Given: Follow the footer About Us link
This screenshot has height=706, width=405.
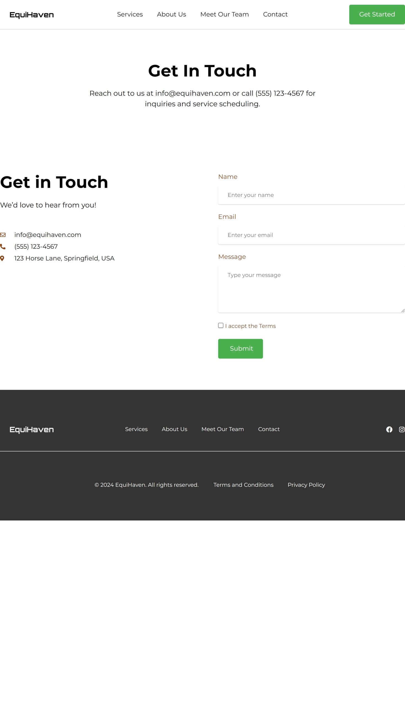Looking at the screenshot, I should (174, 429).
